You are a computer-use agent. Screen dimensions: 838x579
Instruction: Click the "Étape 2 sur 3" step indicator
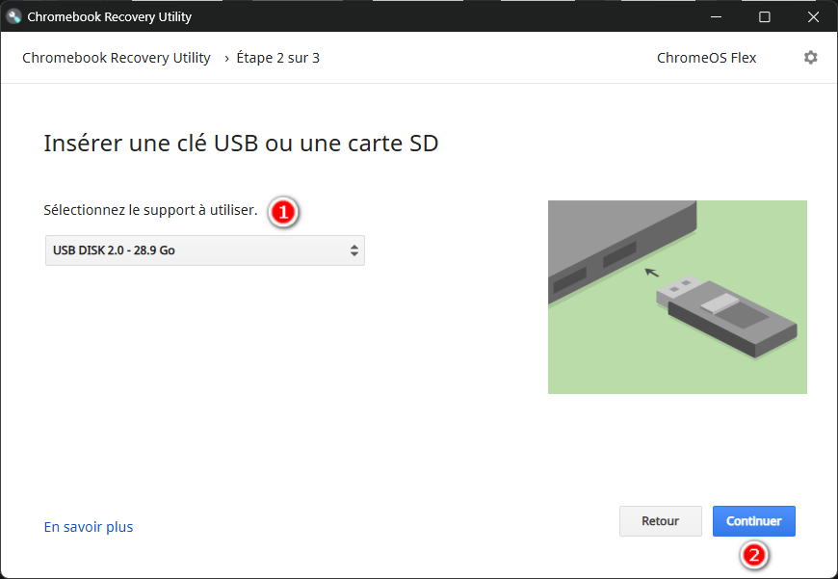[x=277, y=58]
